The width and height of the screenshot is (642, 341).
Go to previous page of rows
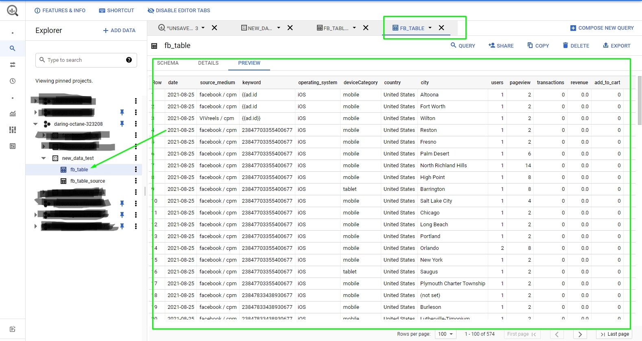click(557, 334)
